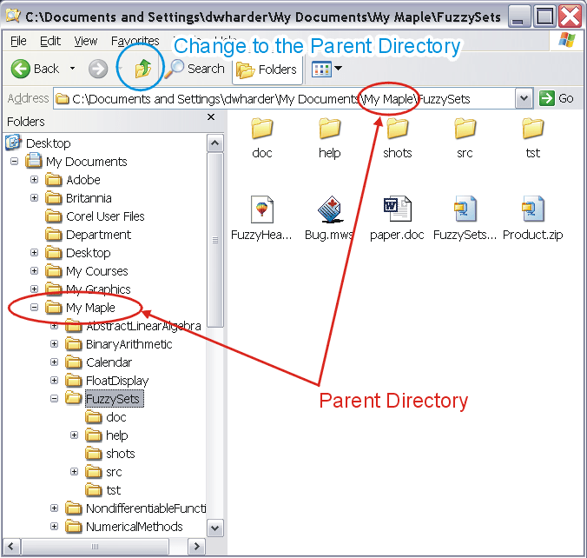Expand the FloatDisplay folder node

click(55, 381)
